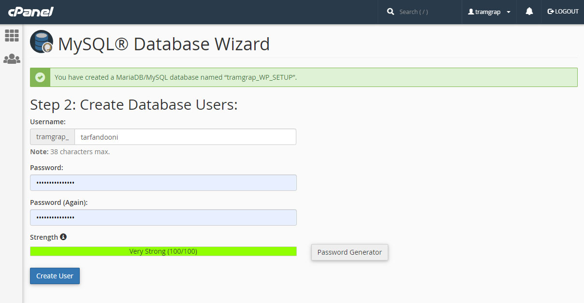Click the Username field containing tarfandooni
Screen dimensions: 584x303
[185, 137]
